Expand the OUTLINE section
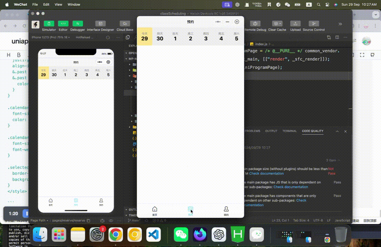 [131, 210]
